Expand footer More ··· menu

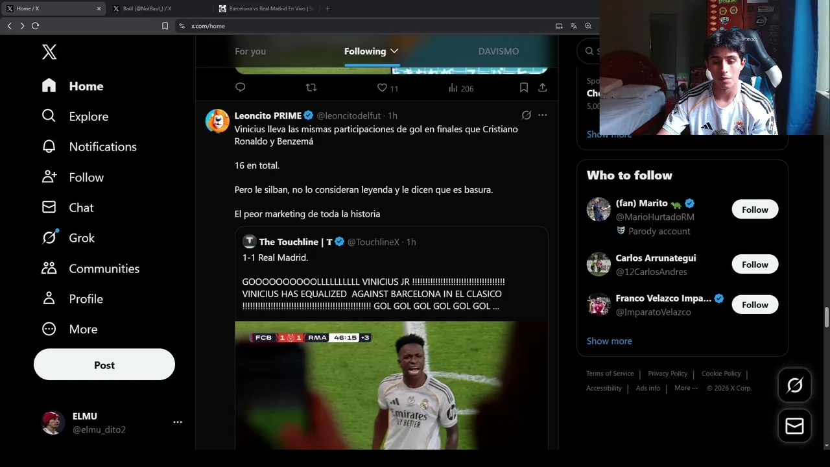click(x=686, y=388)
